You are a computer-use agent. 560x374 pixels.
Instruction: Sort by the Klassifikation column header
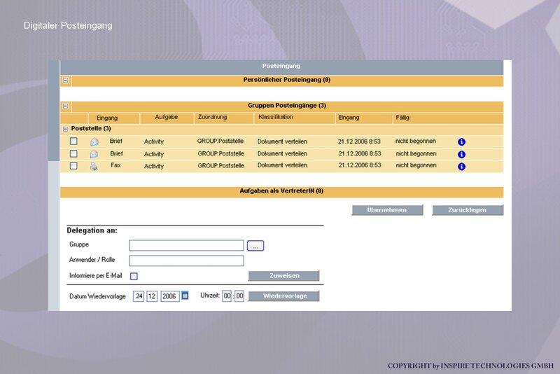click(276, 117)
